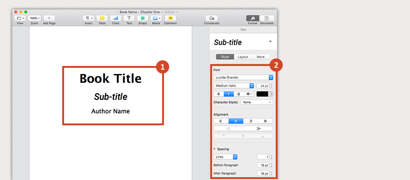Image resolution: width=410 pixels, height=180 pixels.
Task: Open the Document inspector icon
Action: click(267, 18)
